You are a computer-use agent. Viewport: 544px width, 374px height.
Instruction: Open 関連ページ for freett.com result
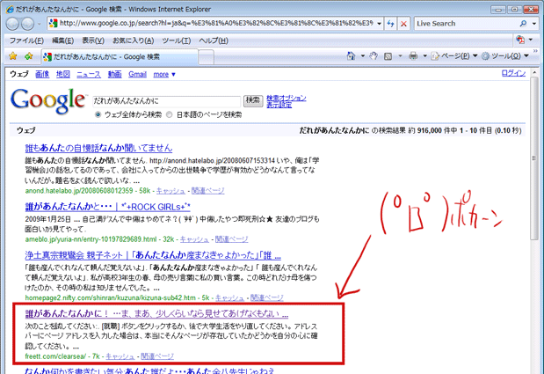click(x=157, y=356)
